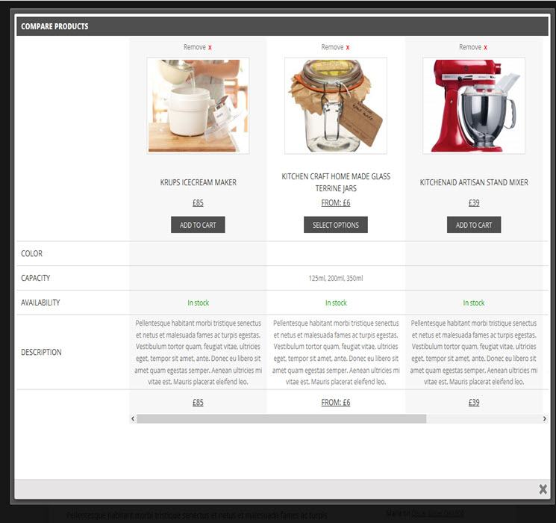Click Kitchen Craft Home Made Glass Terrine Jars title
556x523 pixels.
336,182
